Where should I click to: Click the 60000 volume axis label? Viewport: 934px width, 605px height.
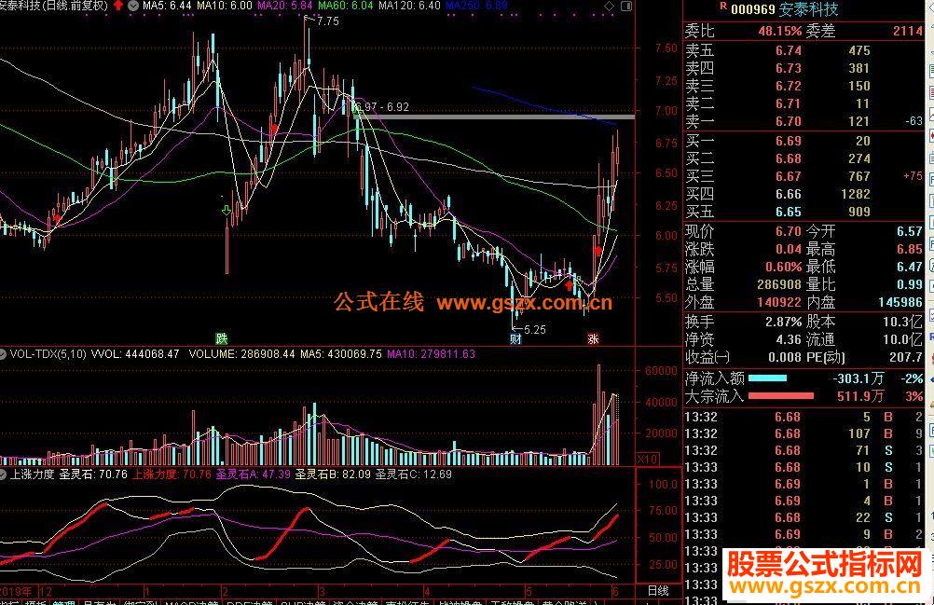pos(661,370)
